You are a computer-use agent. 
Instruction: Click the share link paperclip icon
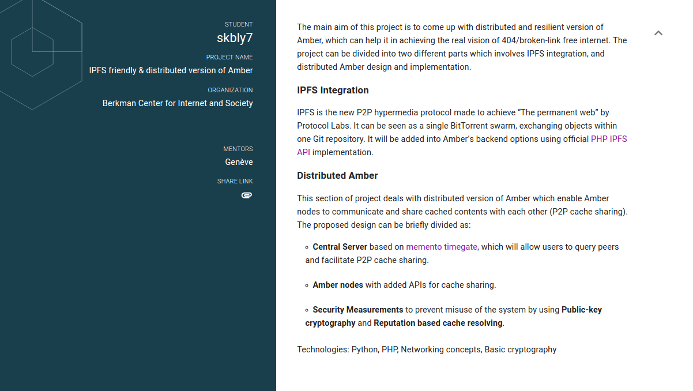pyautogui.click(x=247, y=195)
